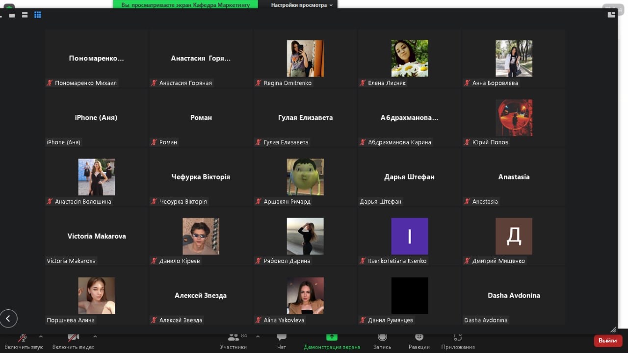Viewport: 628px width, 353px height.
Task: Expand the arrow next to Участники
Action: tap(258, 337)
